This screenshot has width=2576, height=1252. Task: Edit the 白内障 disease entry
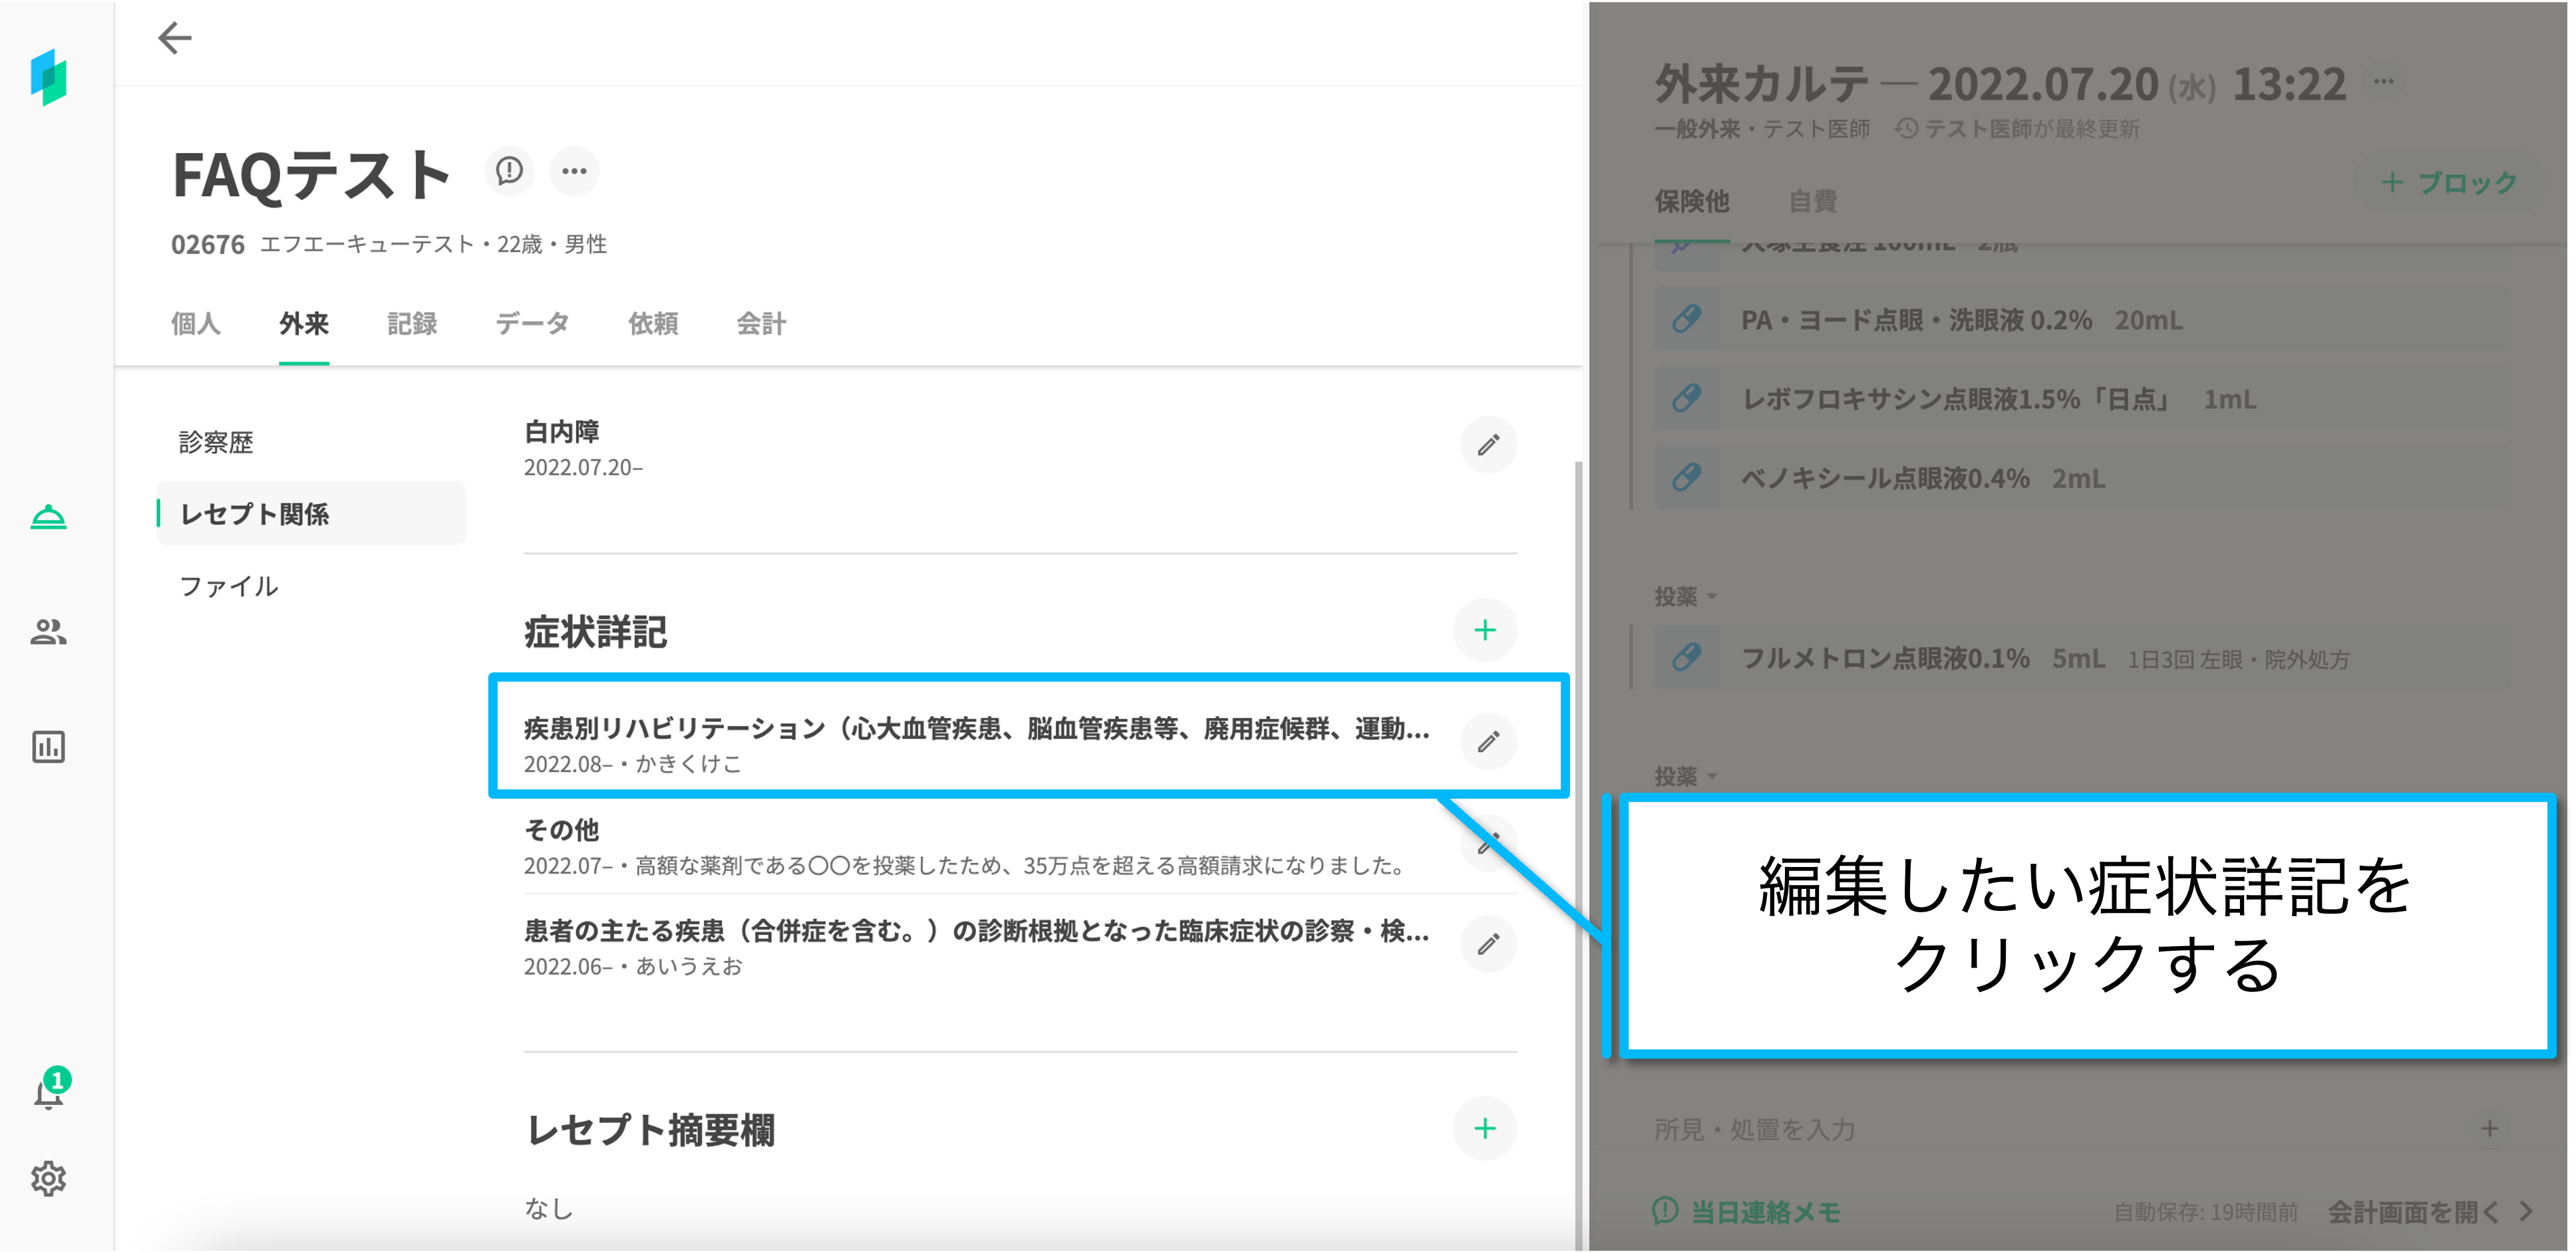pos(1488,445)
